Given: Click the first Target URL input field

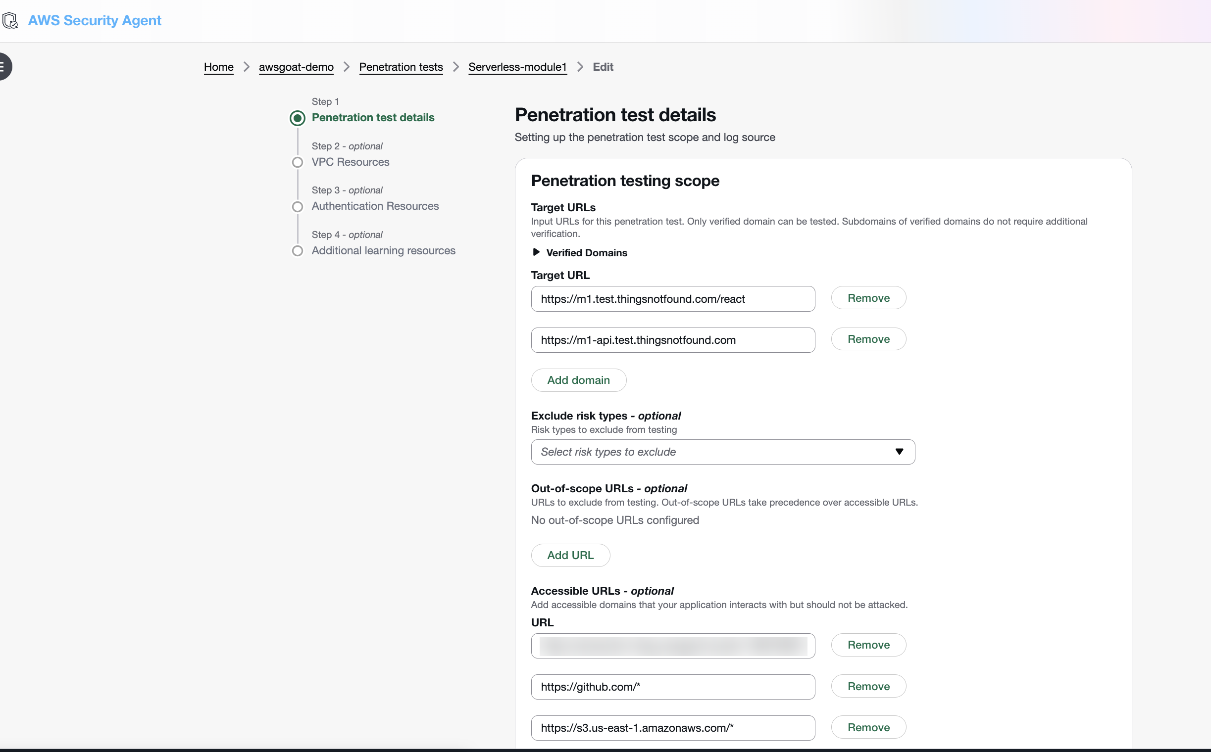Looking at the screenshot, I should [672, 298].
